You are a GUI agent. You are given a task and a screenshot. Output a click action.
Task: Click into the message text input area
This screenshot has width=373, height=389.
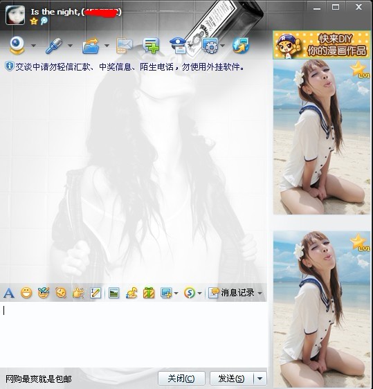(x=134, y=334)
